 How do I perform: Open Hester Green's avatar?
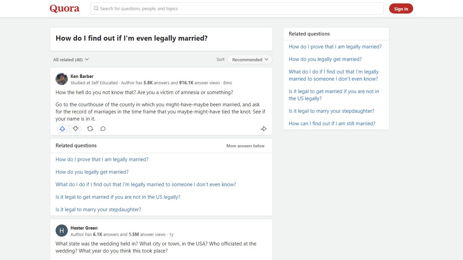[x=62, y=231]
